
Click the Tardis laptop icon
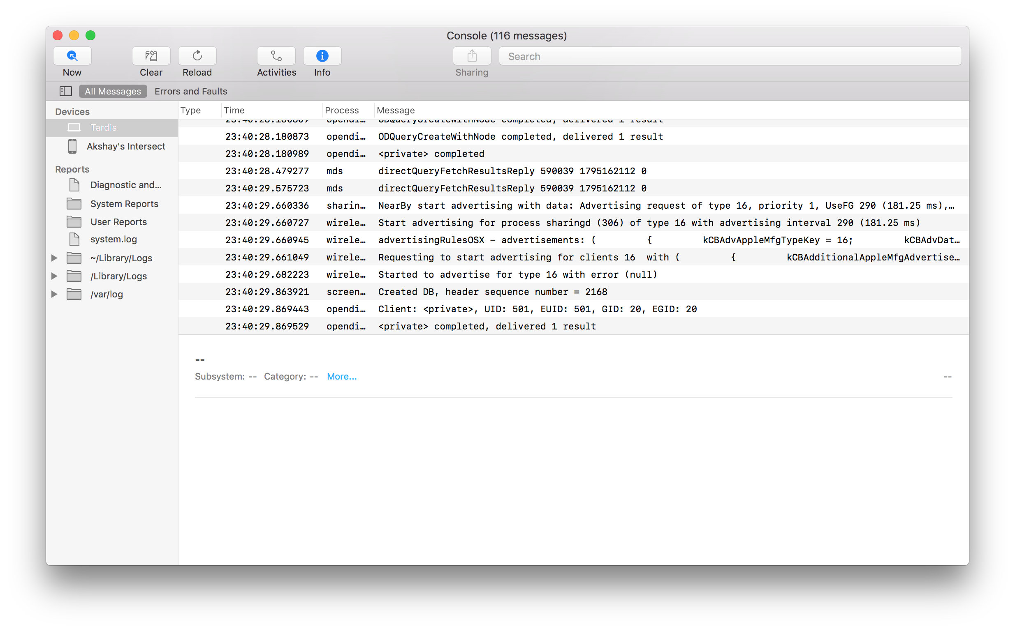(74, 127)
